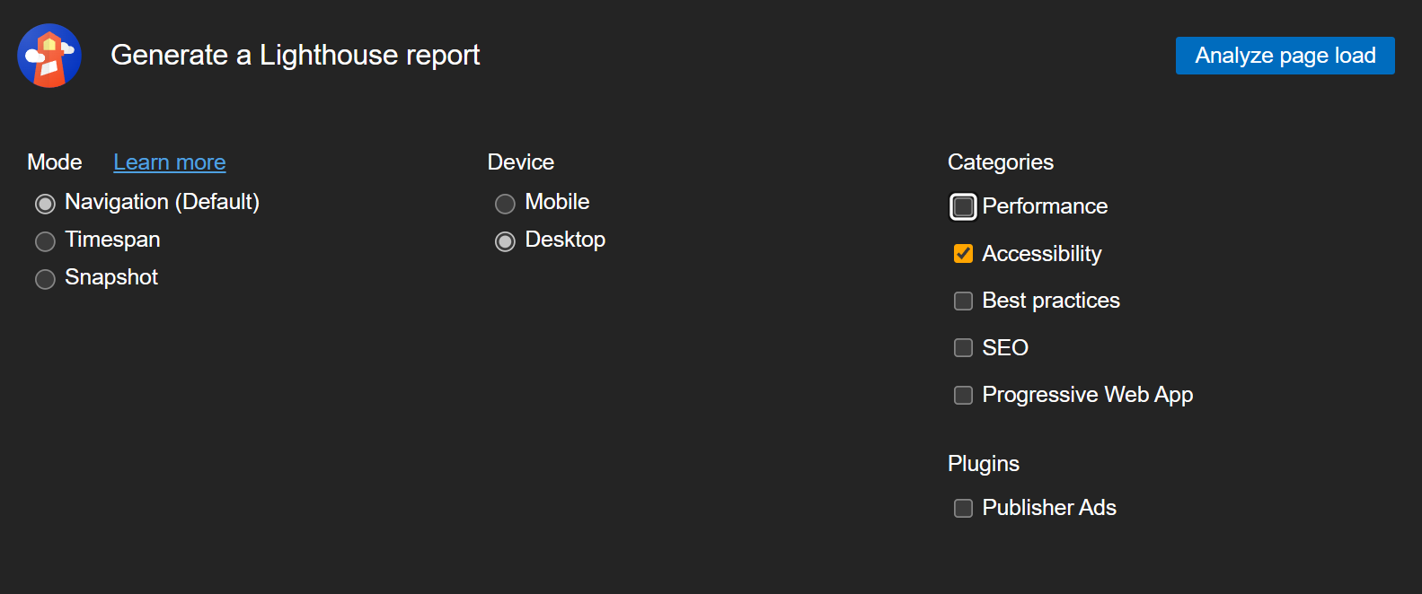
Task: Click the Mode section label
Action: pyautogui.click(x=55, y=162)
